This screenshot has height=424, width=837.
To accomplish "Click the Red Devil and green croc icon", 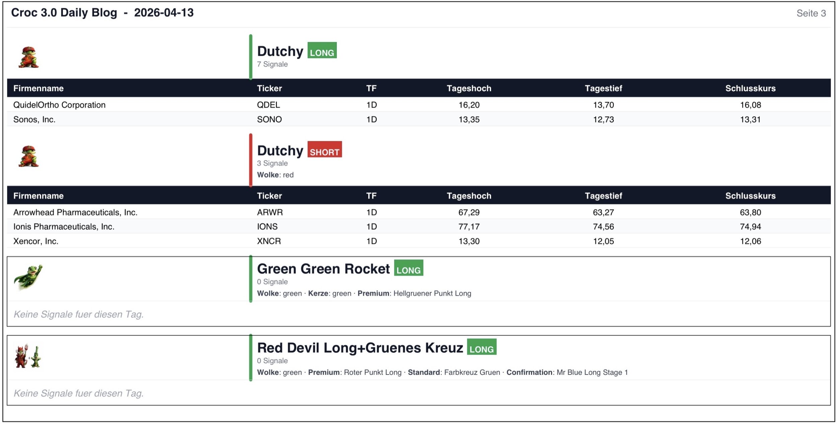I will [x=28, y=356].
